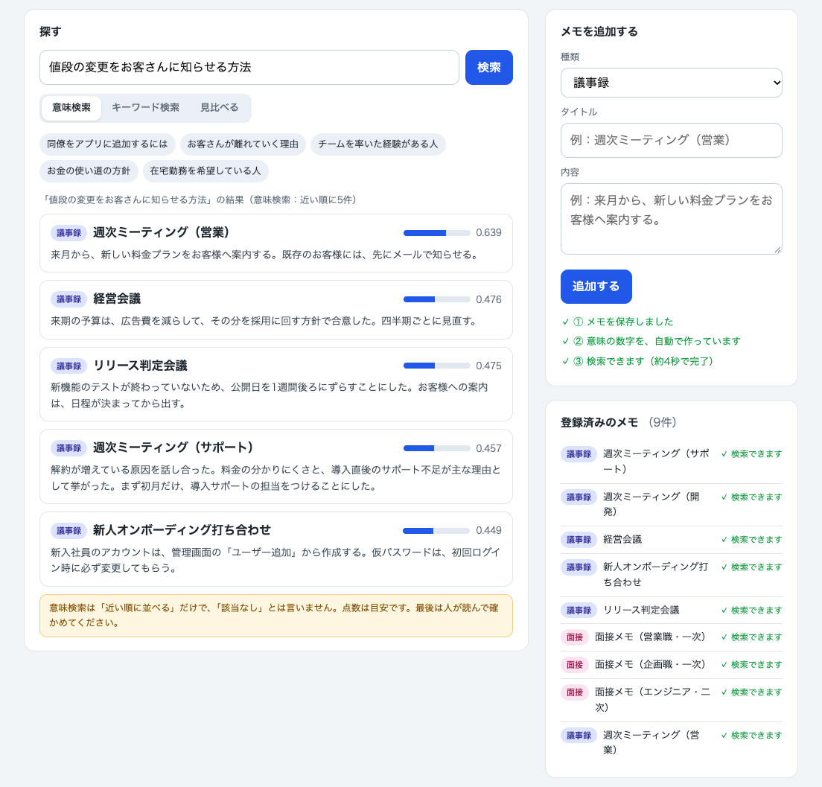Click 検索できます status for 面接メモ(企画職・一次)
Screen dimensions: 822x787
(x=752, y=664)
